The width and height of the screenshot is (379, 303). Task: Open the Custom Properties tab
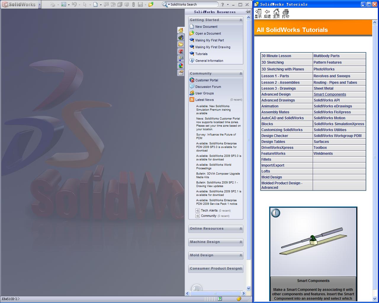[181, 73]
